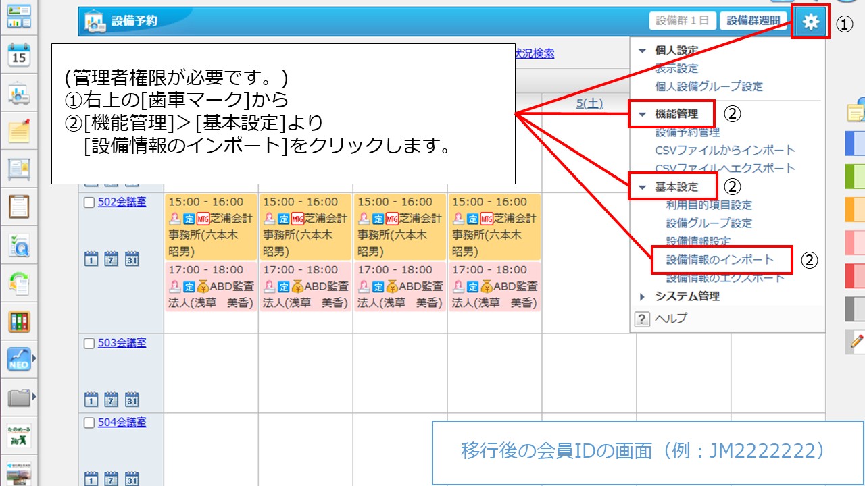Open the 504会議室 room link
This screenshot has height=486, width=865.
point(122,423)
